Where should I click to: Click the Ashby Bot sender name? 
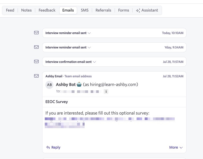point(66,85)
